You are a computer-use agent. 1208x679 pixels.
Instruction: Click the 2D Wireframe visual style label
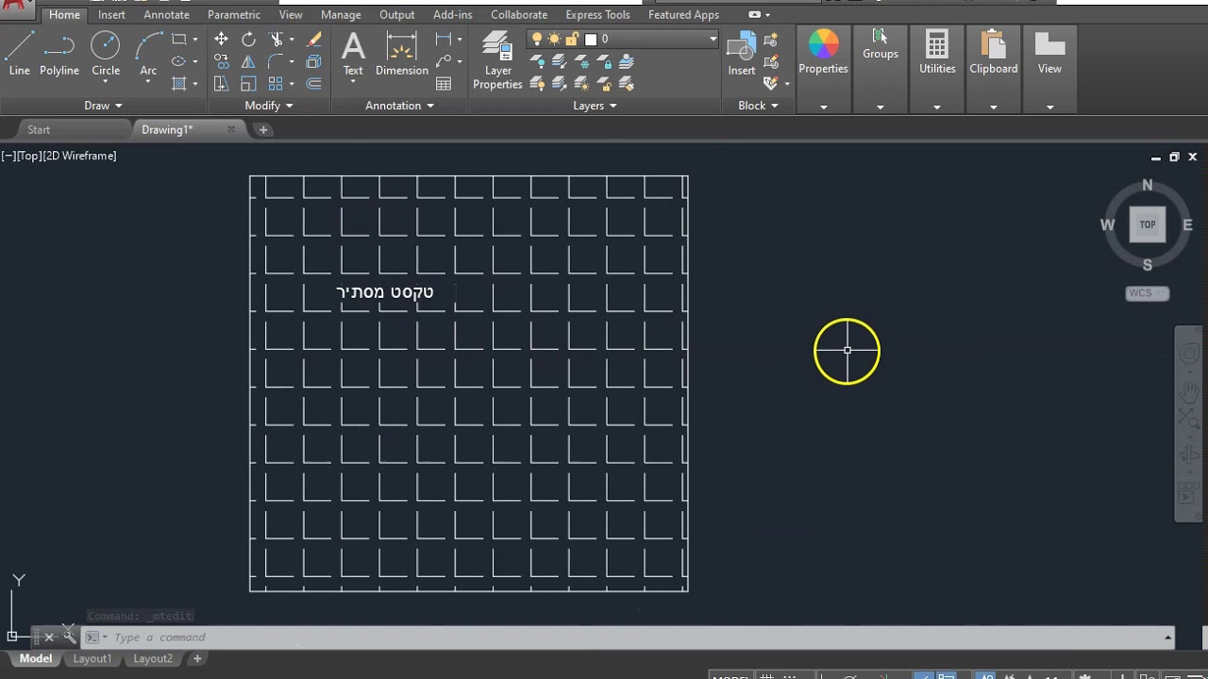tap(79, 156)
